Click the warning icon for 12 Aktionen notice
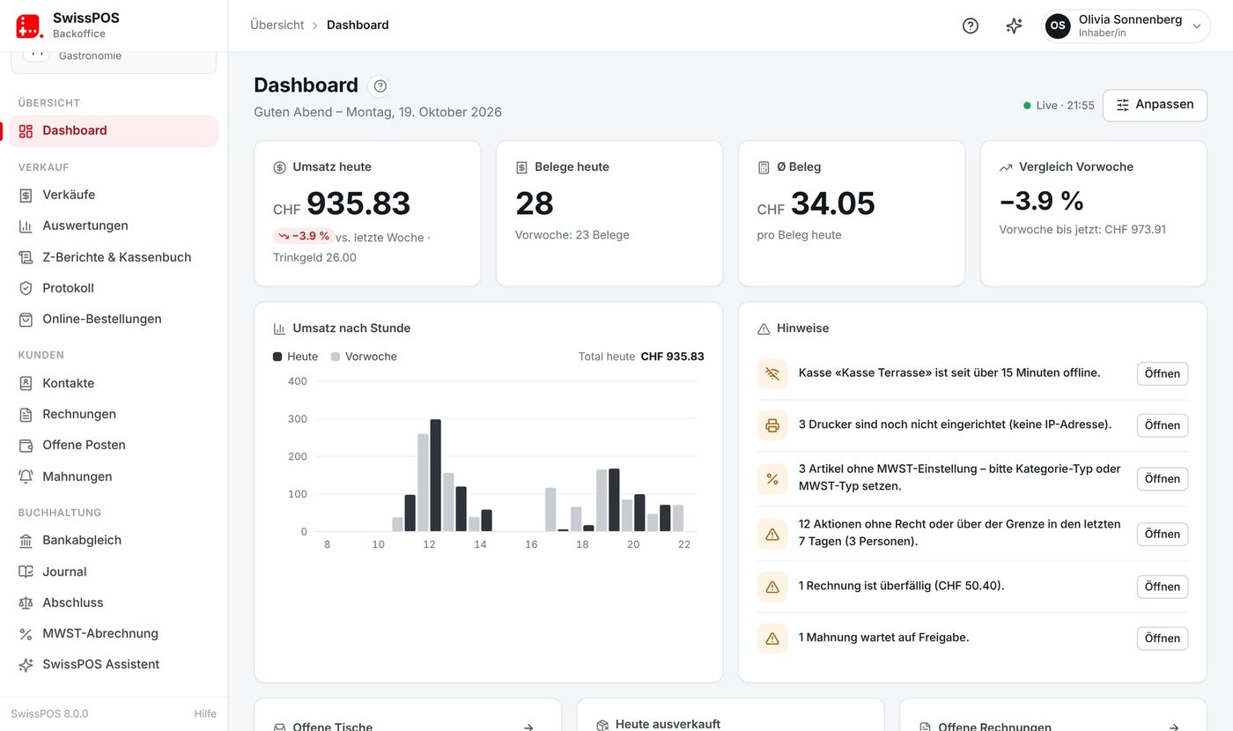Image resolution: width=1233 pixels, height=731 pixels. (x=772, y=534)
